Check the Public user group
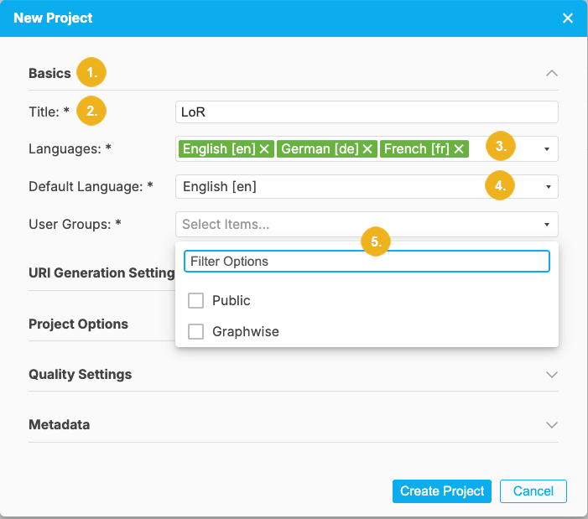588x519 pixels. tap(196, 301)
